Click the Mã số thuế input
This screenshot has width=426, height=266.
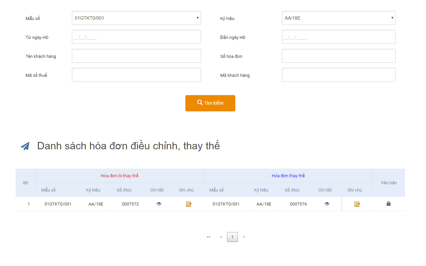(x=136, y=75)
